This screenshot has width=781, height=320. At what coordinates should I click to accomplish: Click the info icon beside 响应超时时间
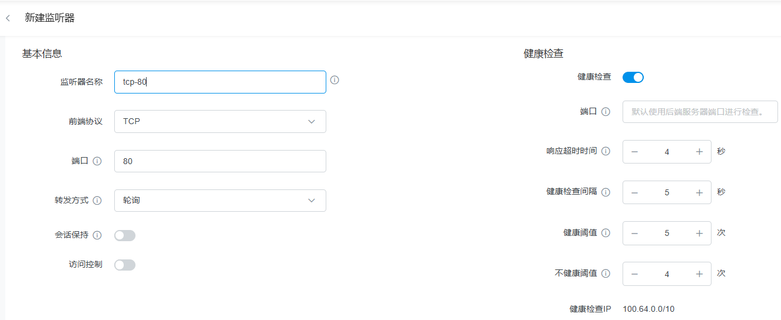pos(605,151)
